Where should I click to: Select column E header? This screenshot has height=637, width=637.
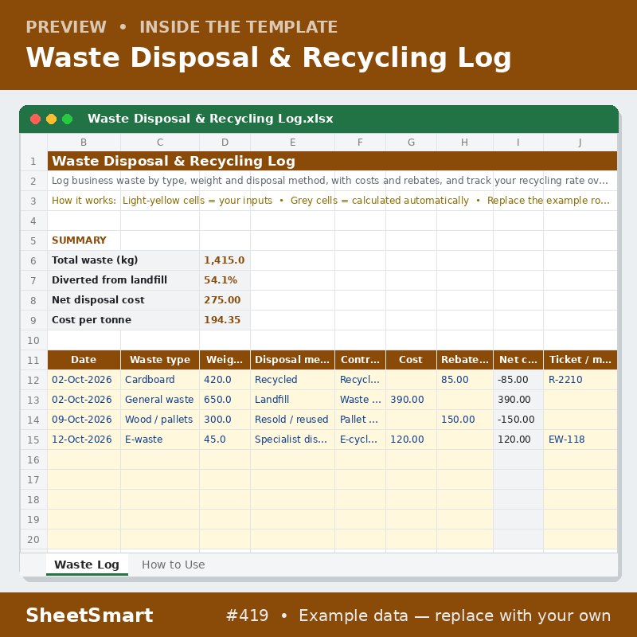coord(292,143)
